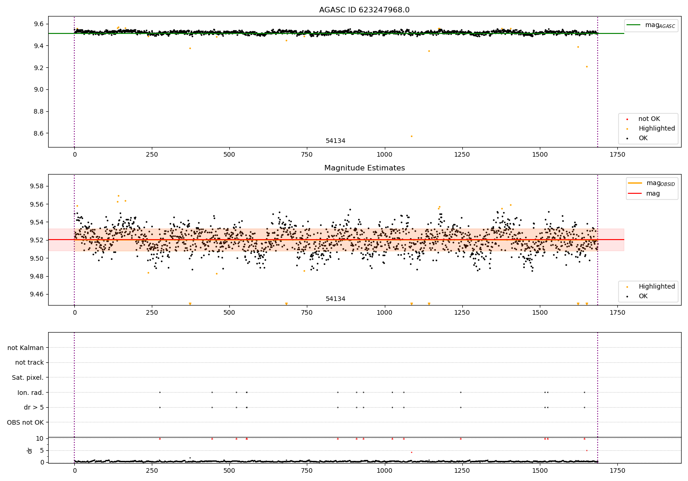Select the red 'not OK' legend marker
The width and height of the screenshot is (688, 481).
tap(627, 119)
